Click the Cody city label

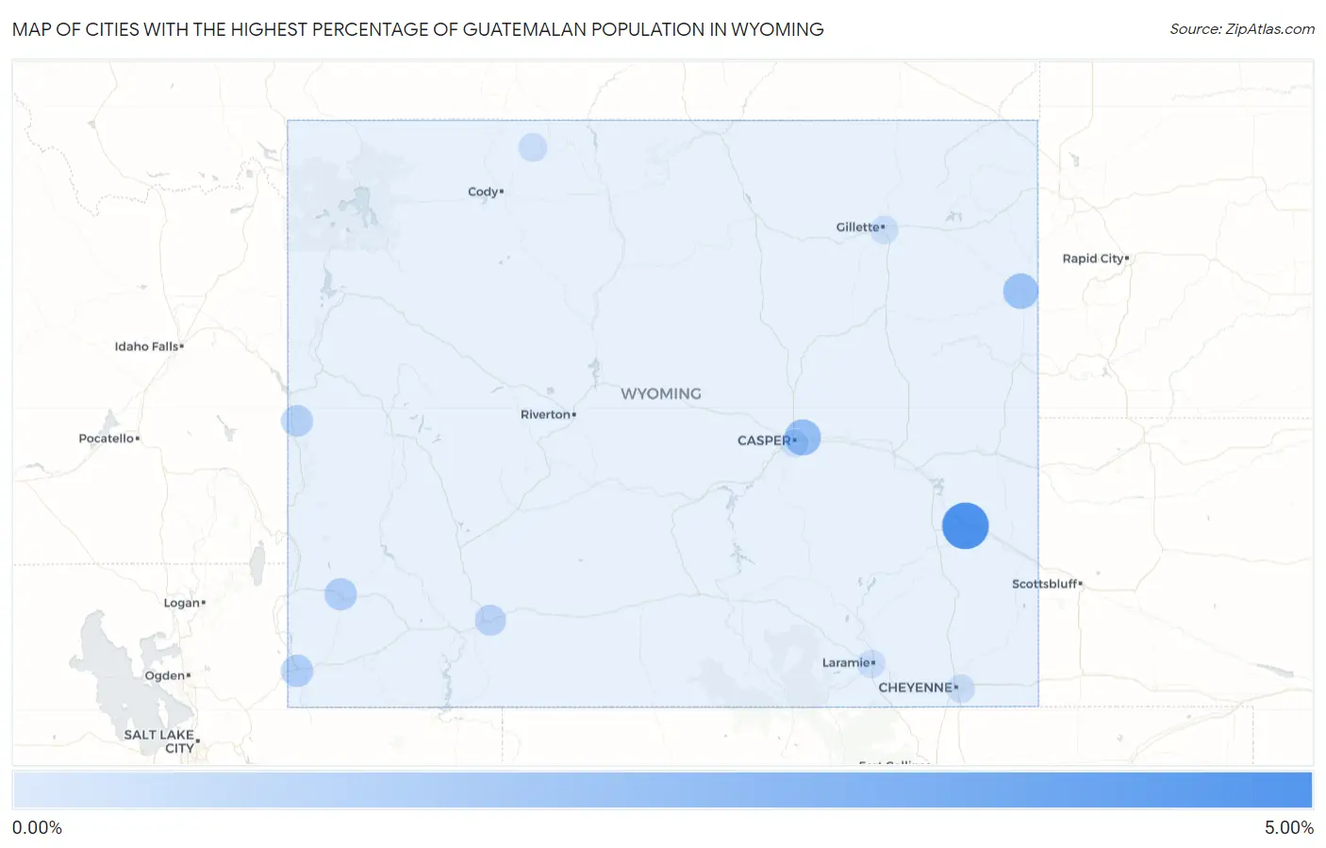coord(483,191)
